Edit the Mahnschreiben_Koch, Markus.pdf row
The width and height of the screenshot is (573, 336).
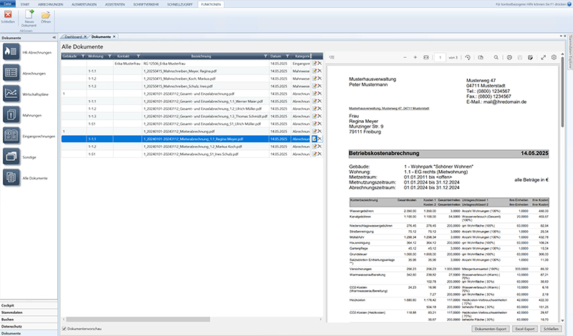tap(314, 79)
